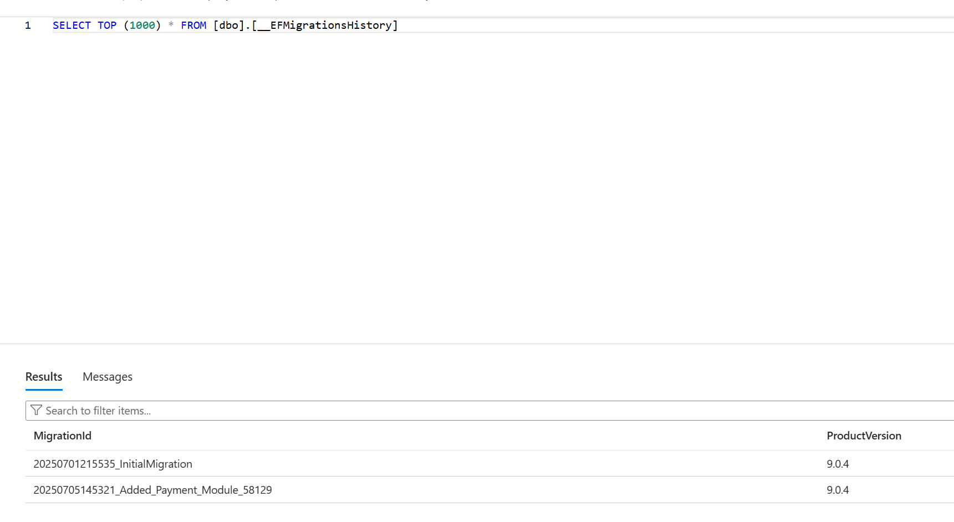Image resolution: width=954 pixels, height=522 pixels.
Task: Click the divider between editor and results
Action: [x=477, y=344]
